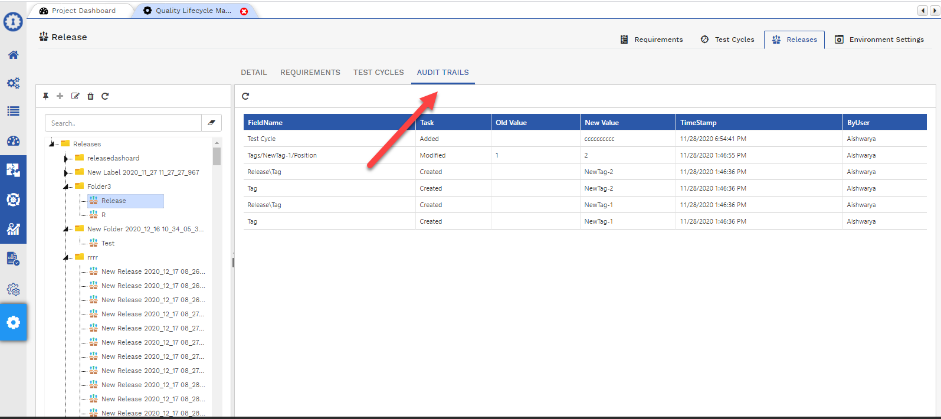Expand the releasedashoard folder
Viewport: 941px width, 419px height.
tap(66, 158)
